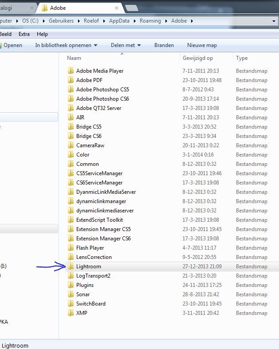The width and height of the screenshot is (279, 349).
Task: Click the Lightroom folder icon
Action: pos(71,267)
